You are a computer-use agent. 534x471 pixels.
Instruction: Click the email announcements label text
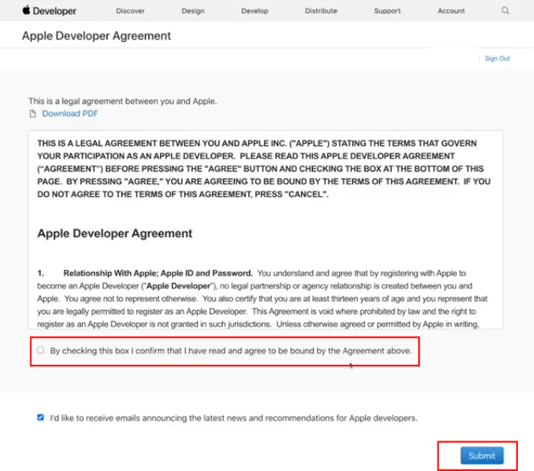coord(233,418)
